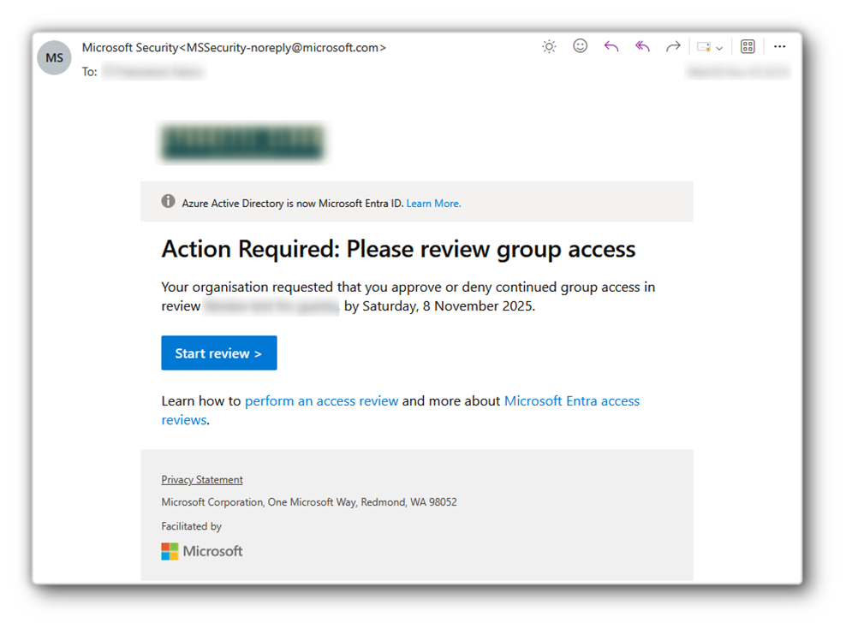Click the blurred organisation logo banner
This screenshot has height=634, width=852.
coord(243,144)
